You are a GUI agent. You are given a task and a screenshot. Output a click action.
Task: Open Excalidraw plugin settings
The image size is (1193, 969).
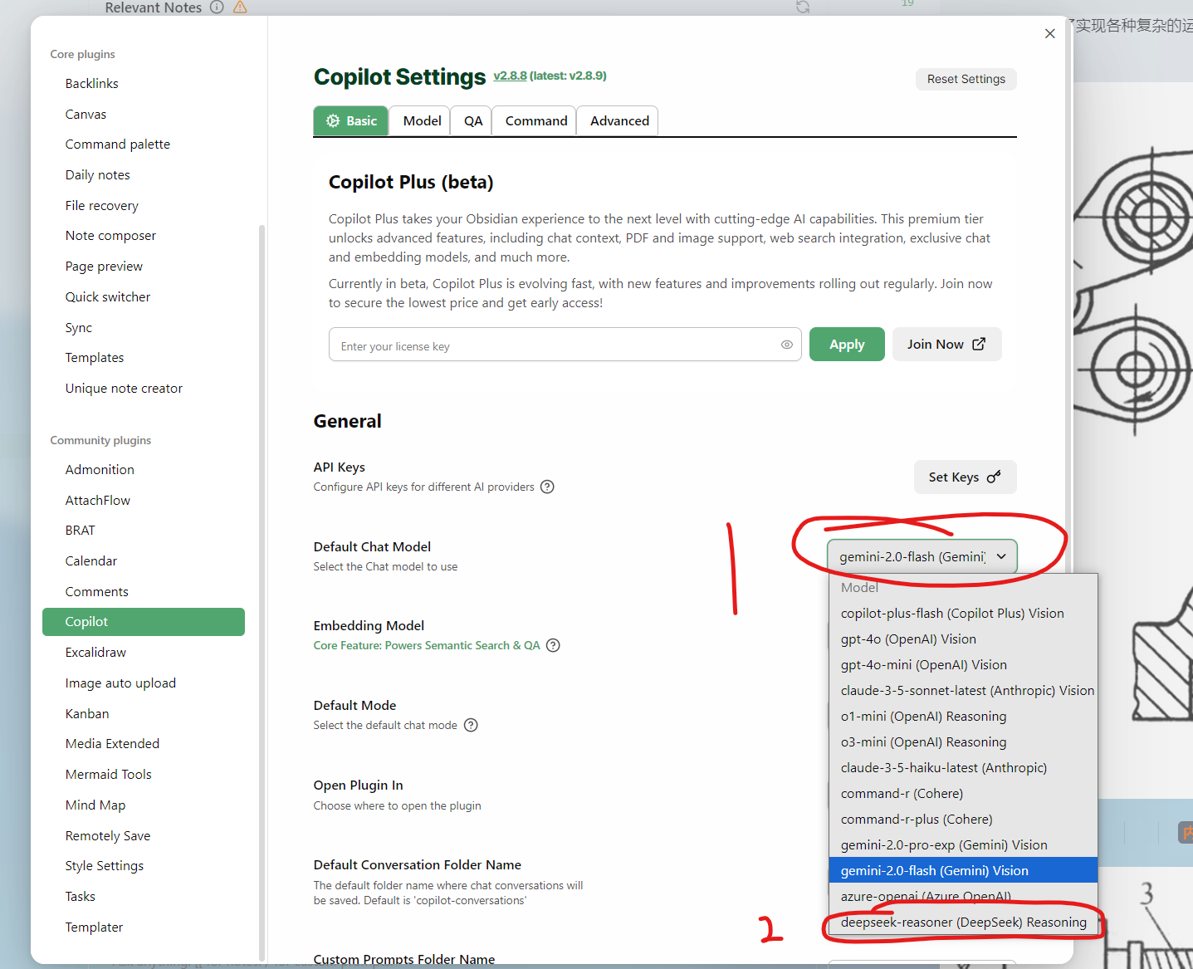144,653
